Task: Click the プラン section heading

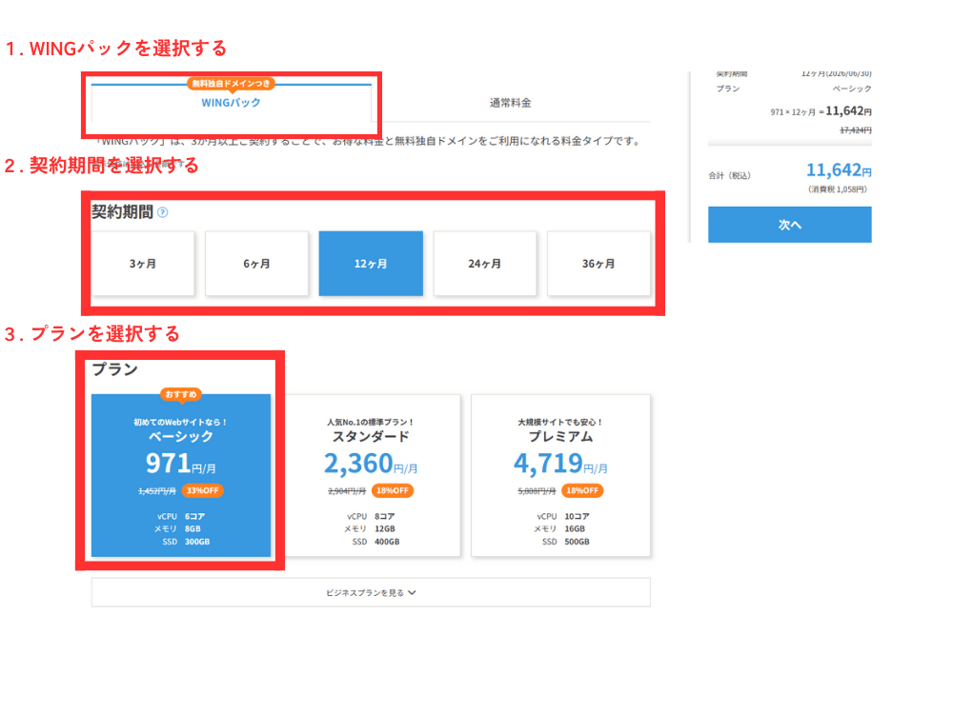Action: click(115, 369)
